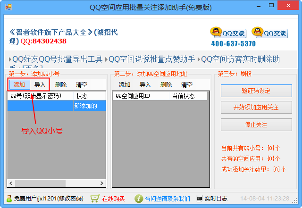This screenshot has height=208, width=302.
Task: Open 实时日志 in status bar
Action: 216,199
